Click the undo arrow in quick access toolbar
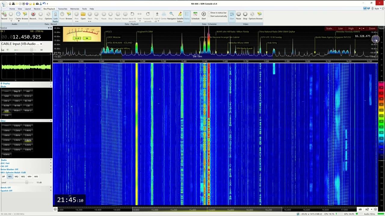Image resolution: width=385 pixels, height=216 pixels. click(x=44, y=4)
